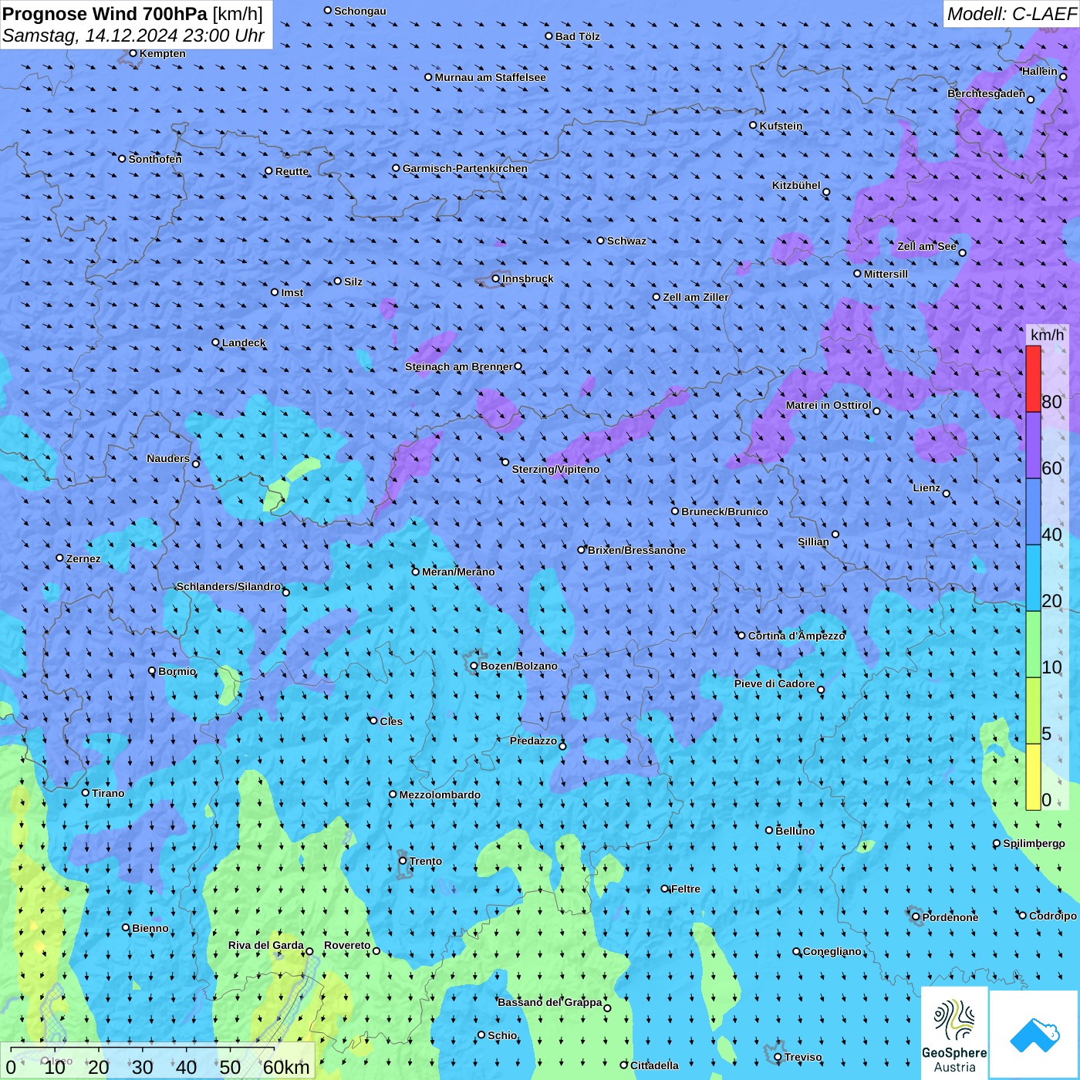Click the 'Riva del Garda' label
The height and width of the screenshot is (1080, 1080).
(x=266, y=945)
